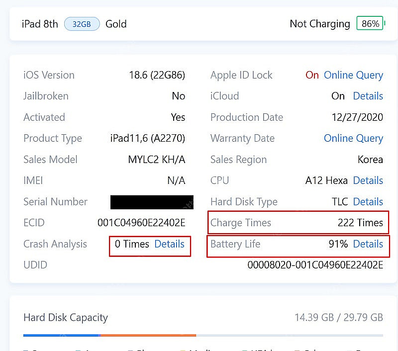This screenshot has height=351, width=398.
Task: Click the 32GB storage badge
Action: click(x=82, y=24)
